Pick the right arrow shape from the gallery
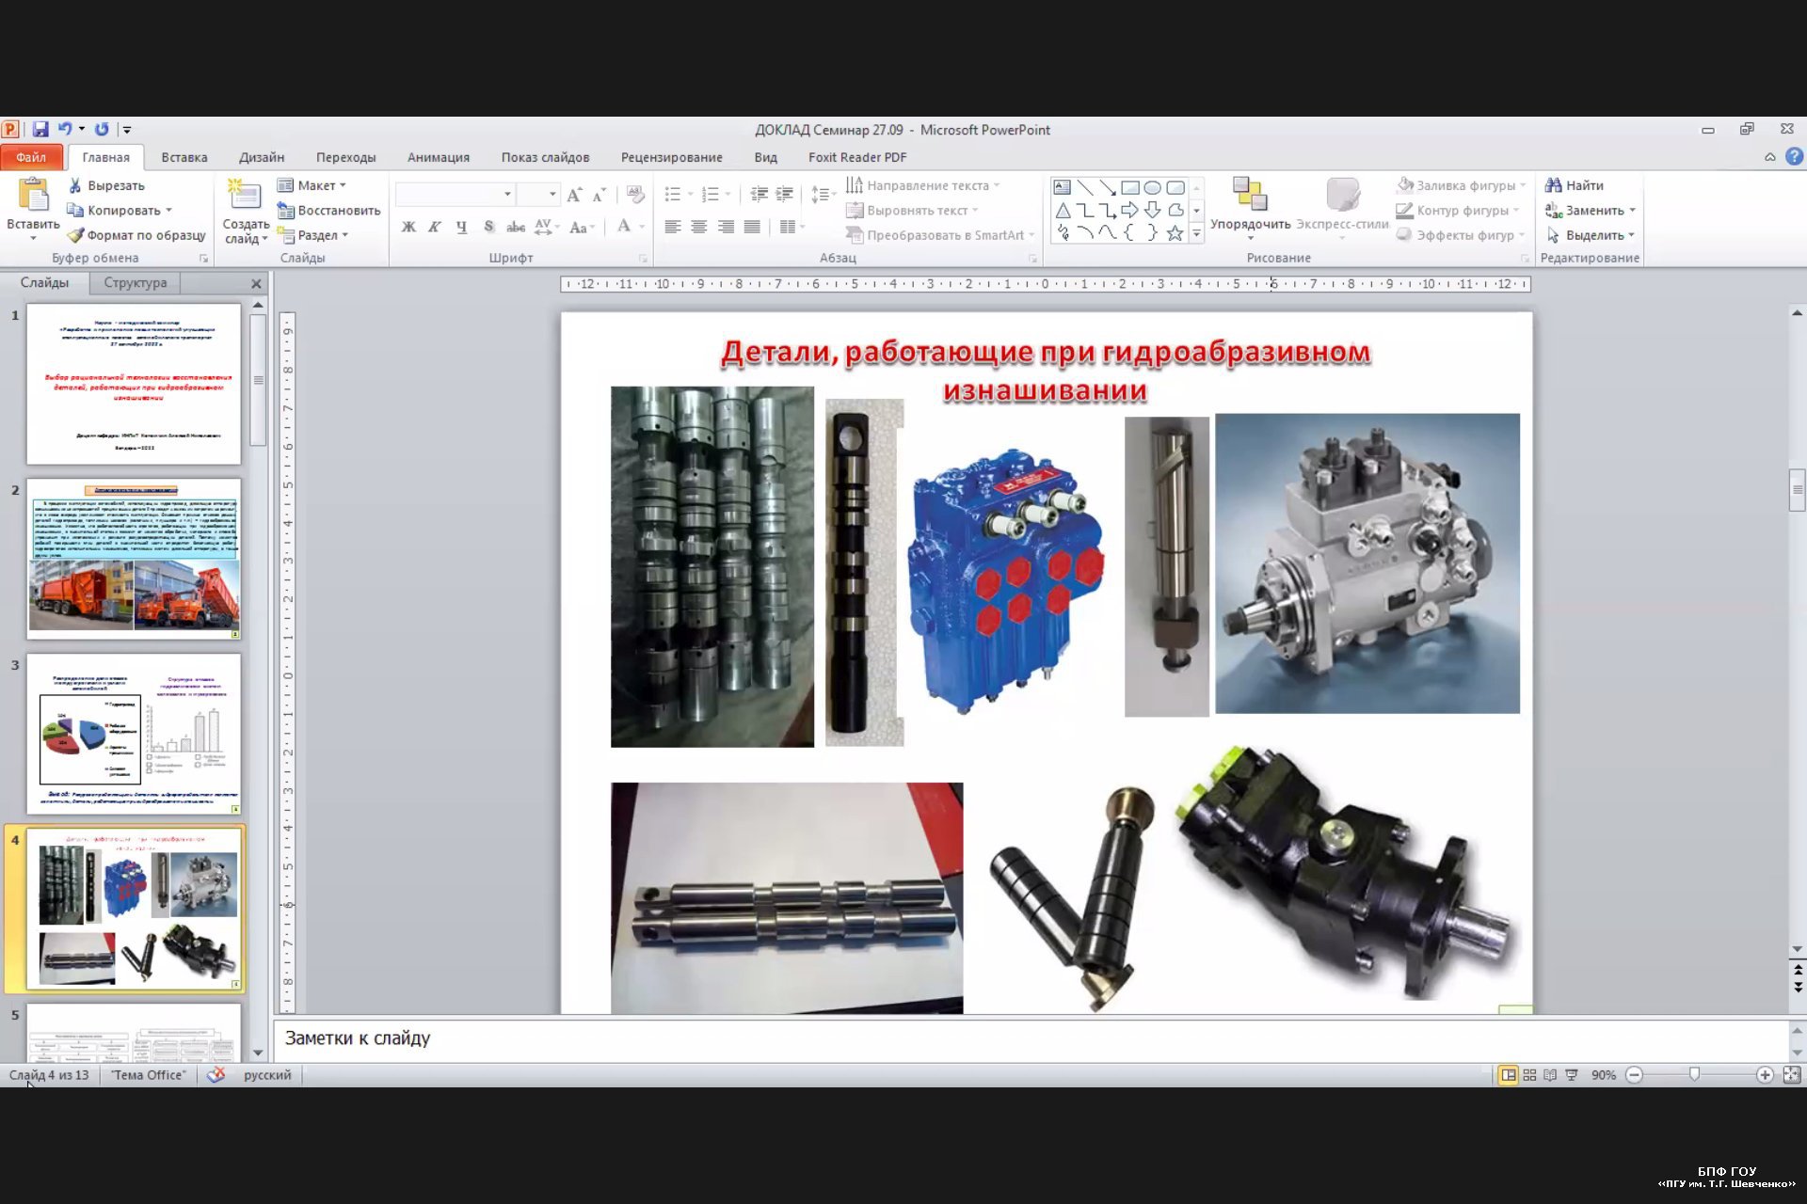The image size is (1807, 1204). click(1129, 211)
